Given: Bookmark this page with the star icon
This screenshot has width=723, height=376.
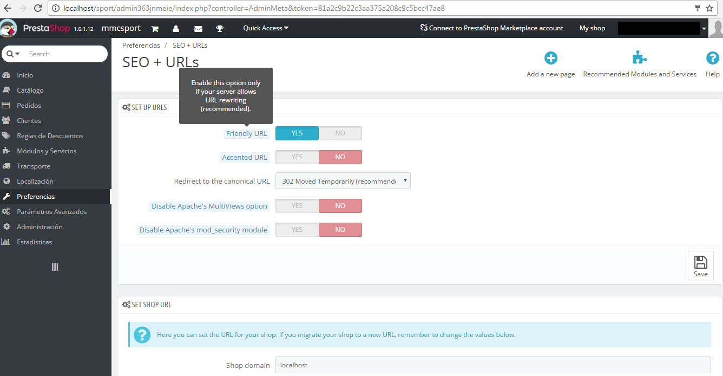Looking at the screenshot, I should 709,8.
